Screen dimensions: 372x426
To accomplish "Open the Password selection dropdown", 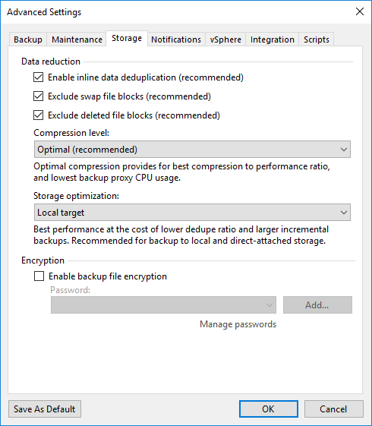I will [x=163, y=305].
